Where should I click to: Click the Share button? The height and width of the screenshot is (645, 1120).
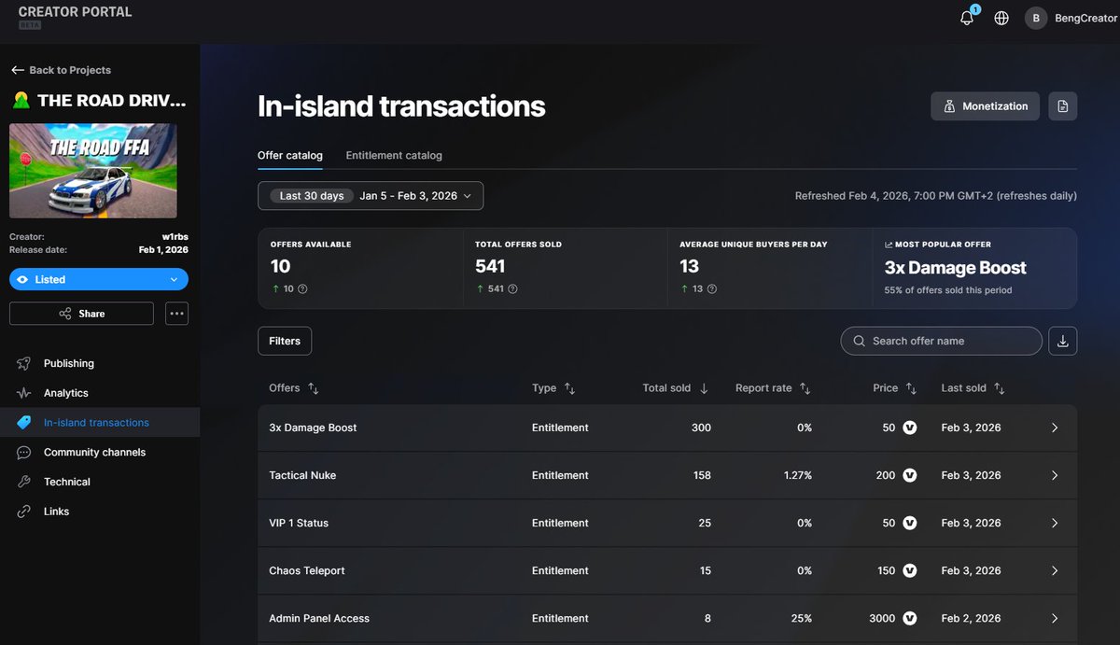tap(81, 314)
